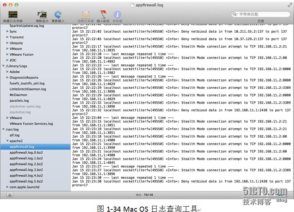Expand the Transmit folder
294x212 pixels.
point(7,37)
